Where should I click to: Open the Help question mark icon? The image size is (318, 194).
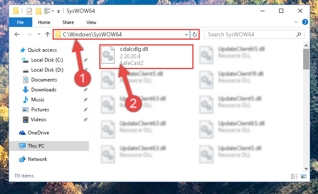(305, 22)
